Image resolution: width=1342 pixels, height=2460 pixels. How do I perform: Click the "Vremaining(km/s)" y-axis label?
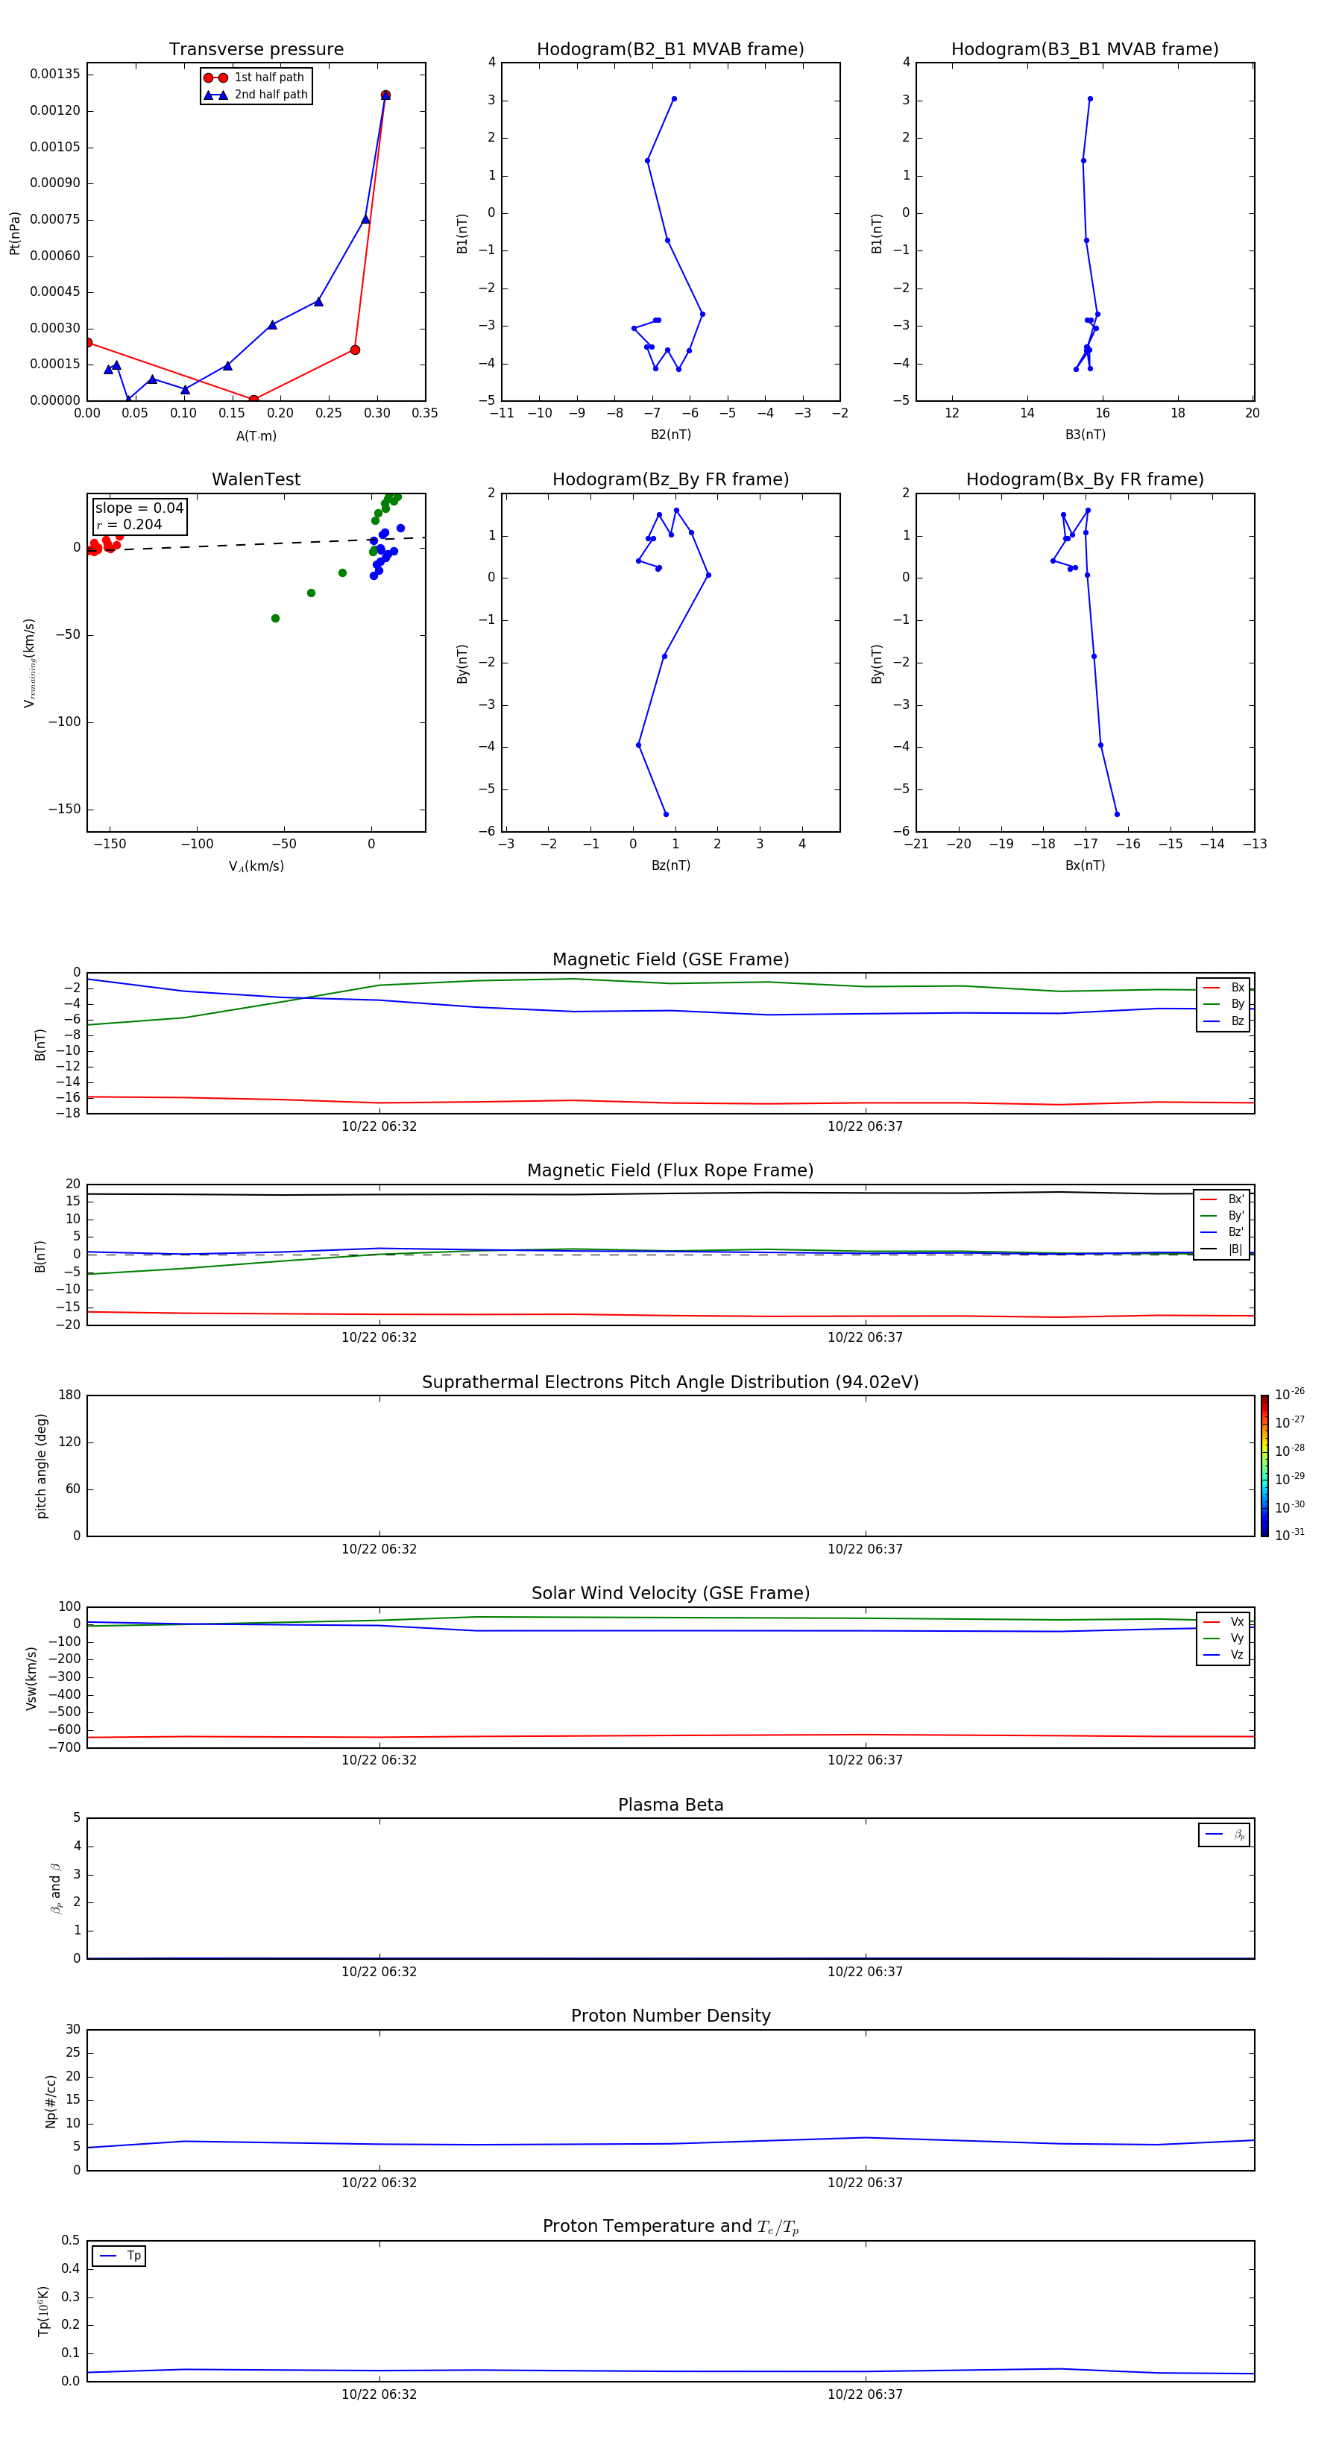tap(30, 663)
